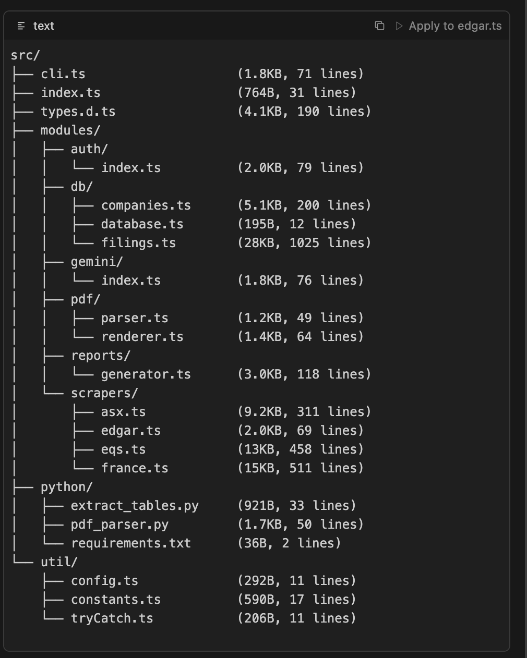The width and height of the screenshot is (527, 658).
Task: Select edgar.ts in the scrapers list
Action: coord(131,430)
